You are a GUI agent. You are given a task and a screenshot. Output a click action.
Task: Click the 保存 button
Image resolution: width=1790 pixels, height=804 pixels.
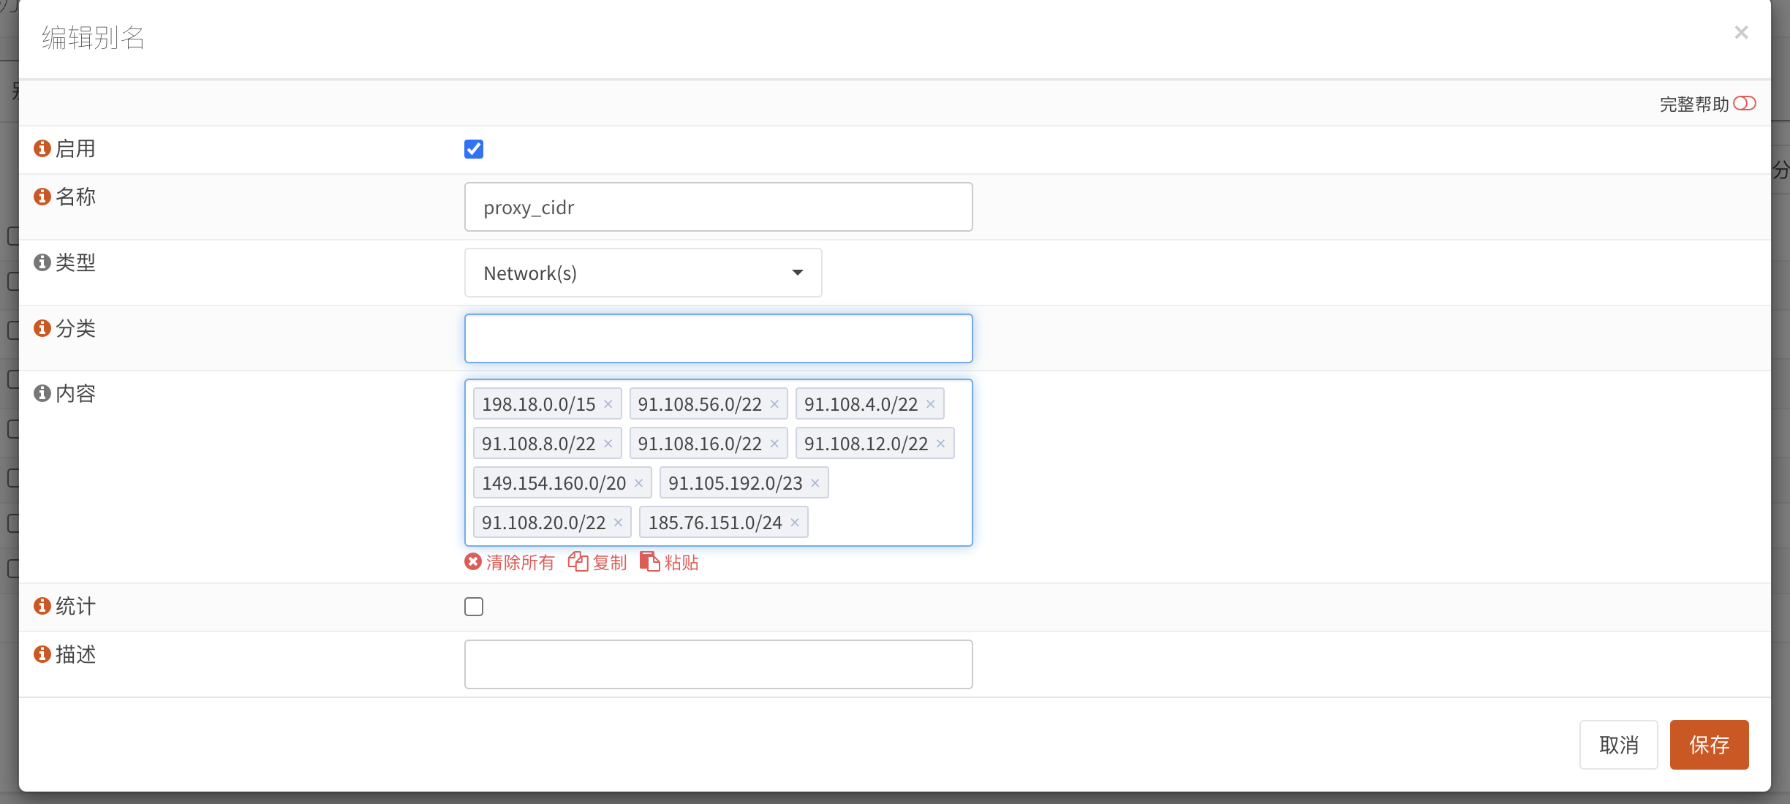pyautogui.click(x=1709, y=745)
